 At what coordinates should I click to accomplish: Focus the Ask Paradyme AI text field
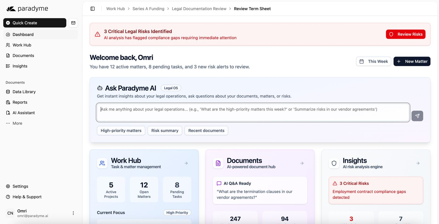[x=252, y=112]
